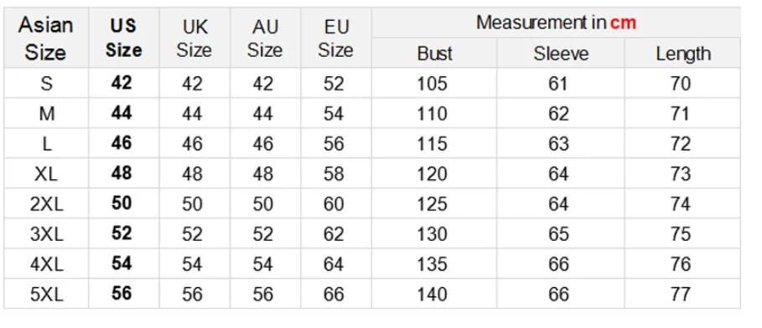
Task: Click the Sleeve column header
Action: tap(560, 53)
